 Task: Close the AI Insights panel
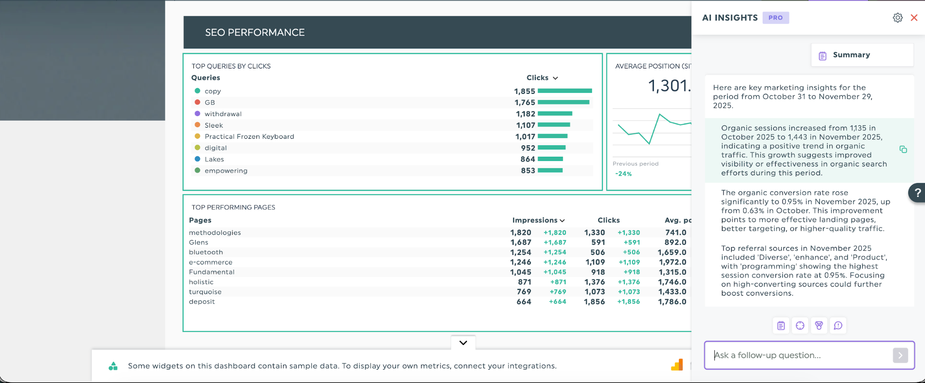[914, 18]
